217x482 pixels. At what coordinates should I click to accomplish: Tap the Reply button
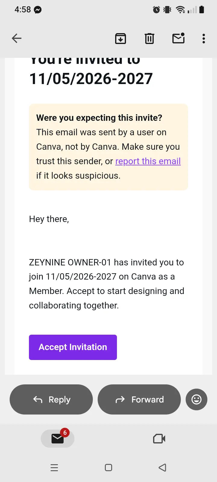(51, 399)
